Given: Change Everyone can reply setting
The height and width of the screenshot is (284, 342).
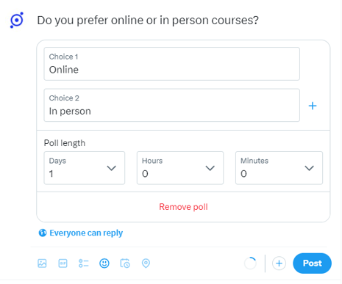Looking at the screenshot, I should tap(86, 233).
